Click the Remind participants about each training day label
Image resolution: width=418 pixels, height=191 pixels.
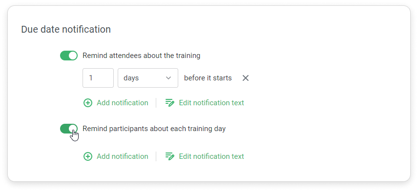click(154, 129)
